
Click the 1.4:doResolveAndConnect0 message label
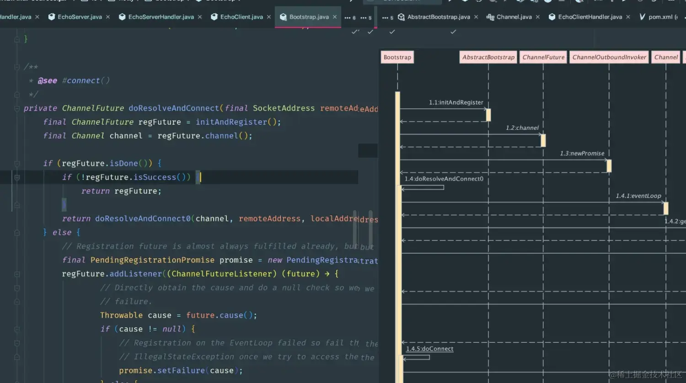444,179
